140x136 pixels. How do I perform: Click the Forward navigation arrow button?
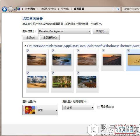pyautogui.click(x=10, y=9)
